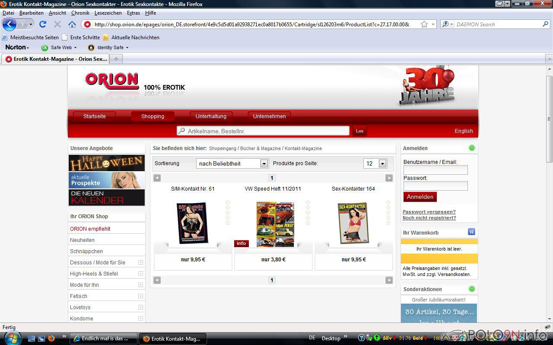553x345 pixels.
Task: Open the Schnäppchen category link
Action: pyautogui.click(x=86, y=251)
